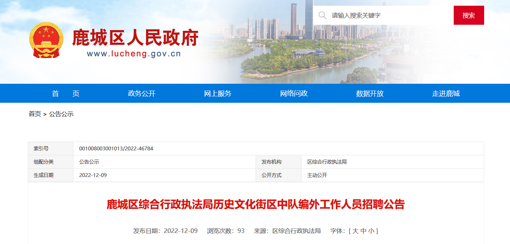The height and width of the screenshot is (244, 510).
Task: Click the index number 001008003001013/2022-46784
Action: click(116, 148)
